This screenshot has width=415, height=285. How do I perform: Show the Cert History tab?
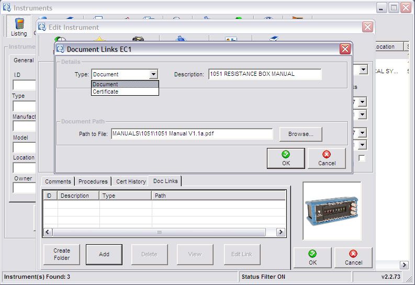pyautogui.click(x=131, y=181)
